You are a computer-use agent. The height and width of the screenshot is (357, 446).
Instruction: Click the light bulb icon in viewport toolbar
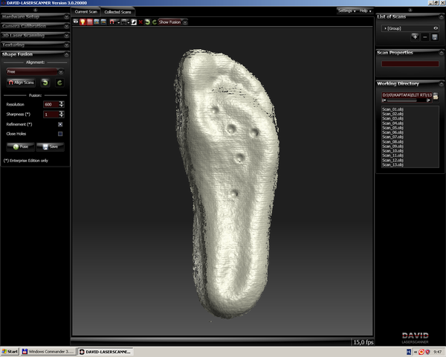[x=84, y=22]
